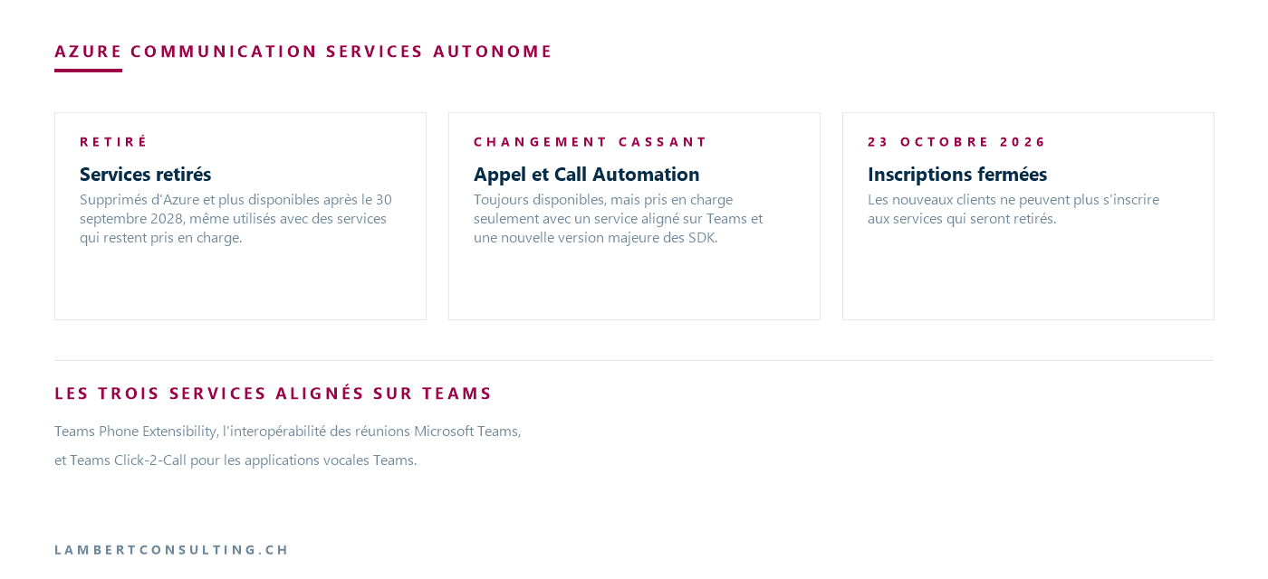Select the 'RETIRÉ' card label

[x=114, y=142]
